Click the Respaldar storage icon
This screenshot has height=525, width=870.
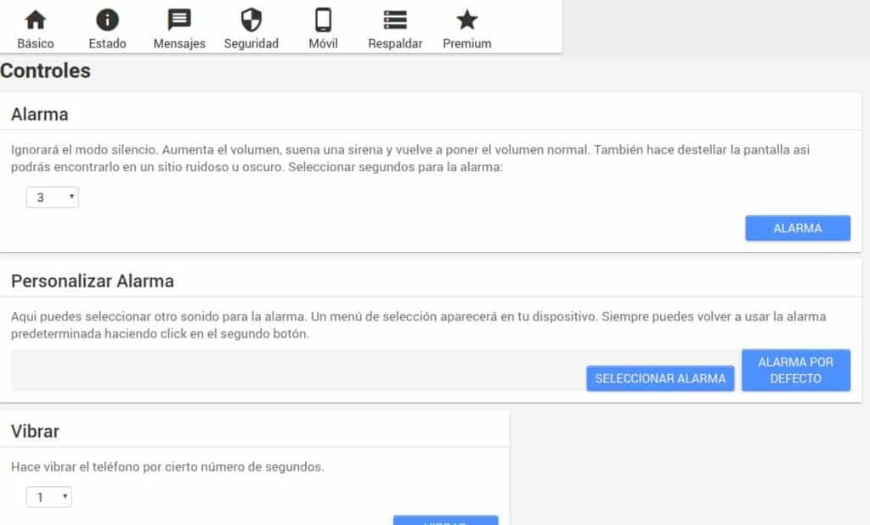395,20
